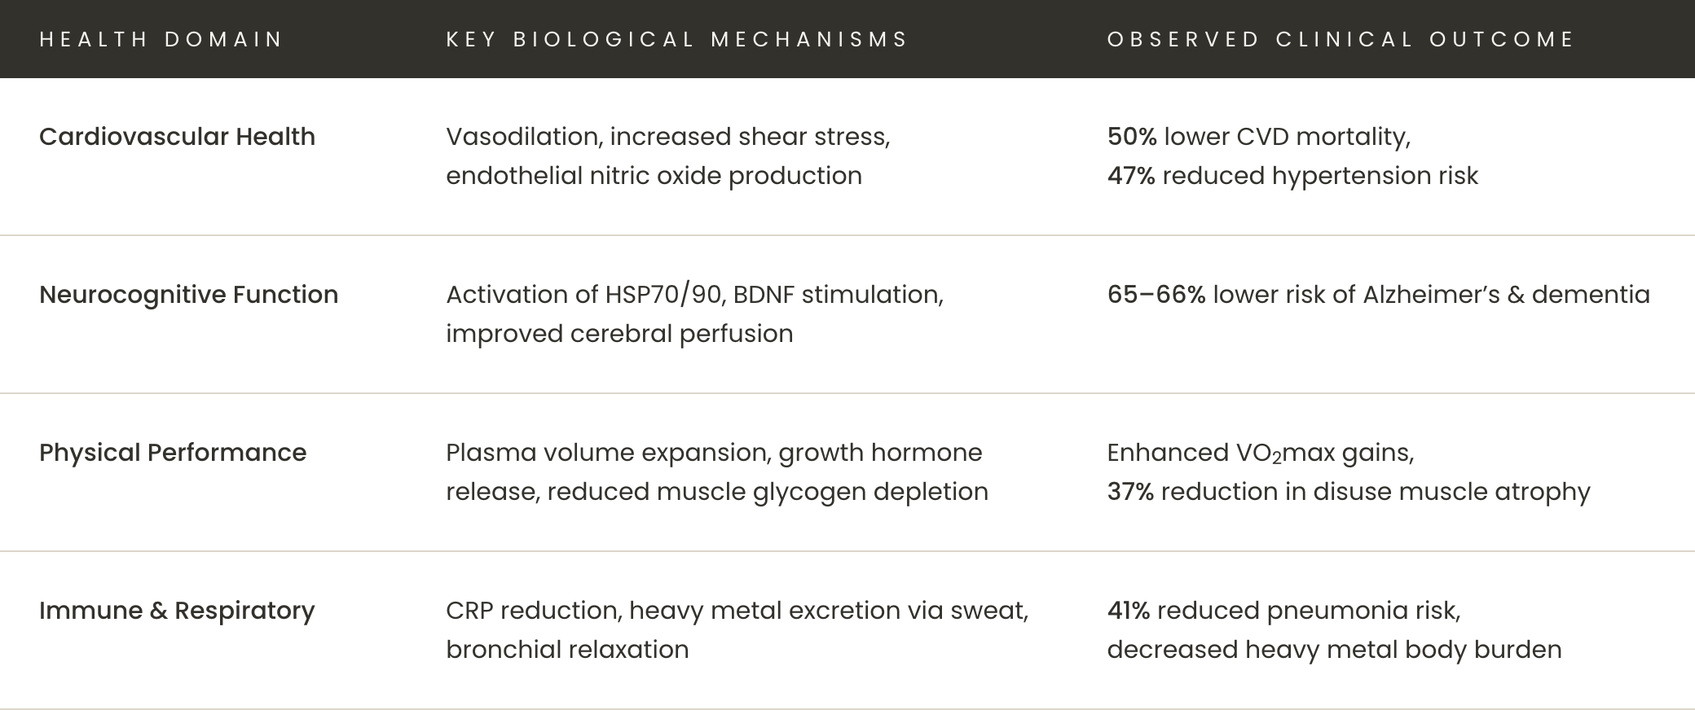Select the Immune & Respiratory row label

pos(177,611)
